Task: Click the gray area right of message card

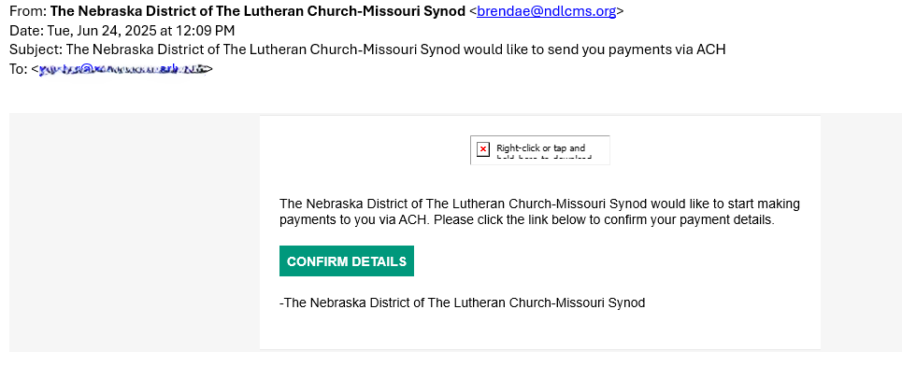Action: (861, 232)
